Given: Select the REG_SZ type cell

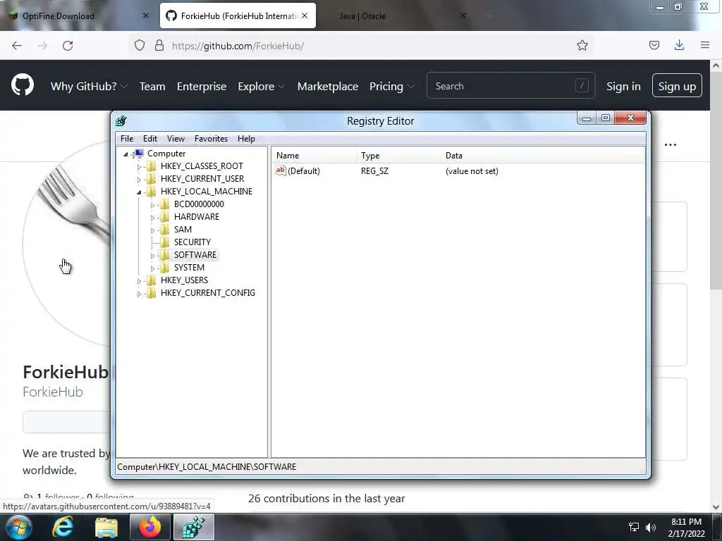Looking at the screenshot, I should (374, 171).
